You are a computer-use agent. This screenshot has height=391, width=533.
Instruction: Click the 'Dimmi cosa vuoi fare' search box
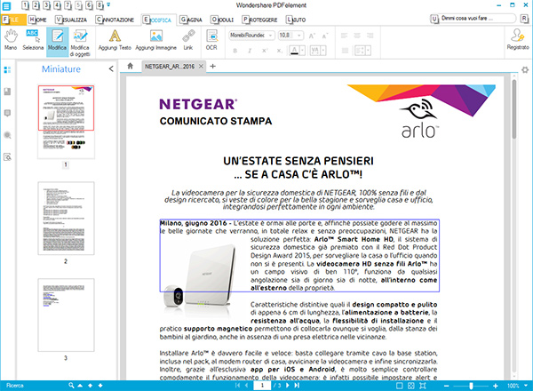pyautogui.click(x=478, y=19)
